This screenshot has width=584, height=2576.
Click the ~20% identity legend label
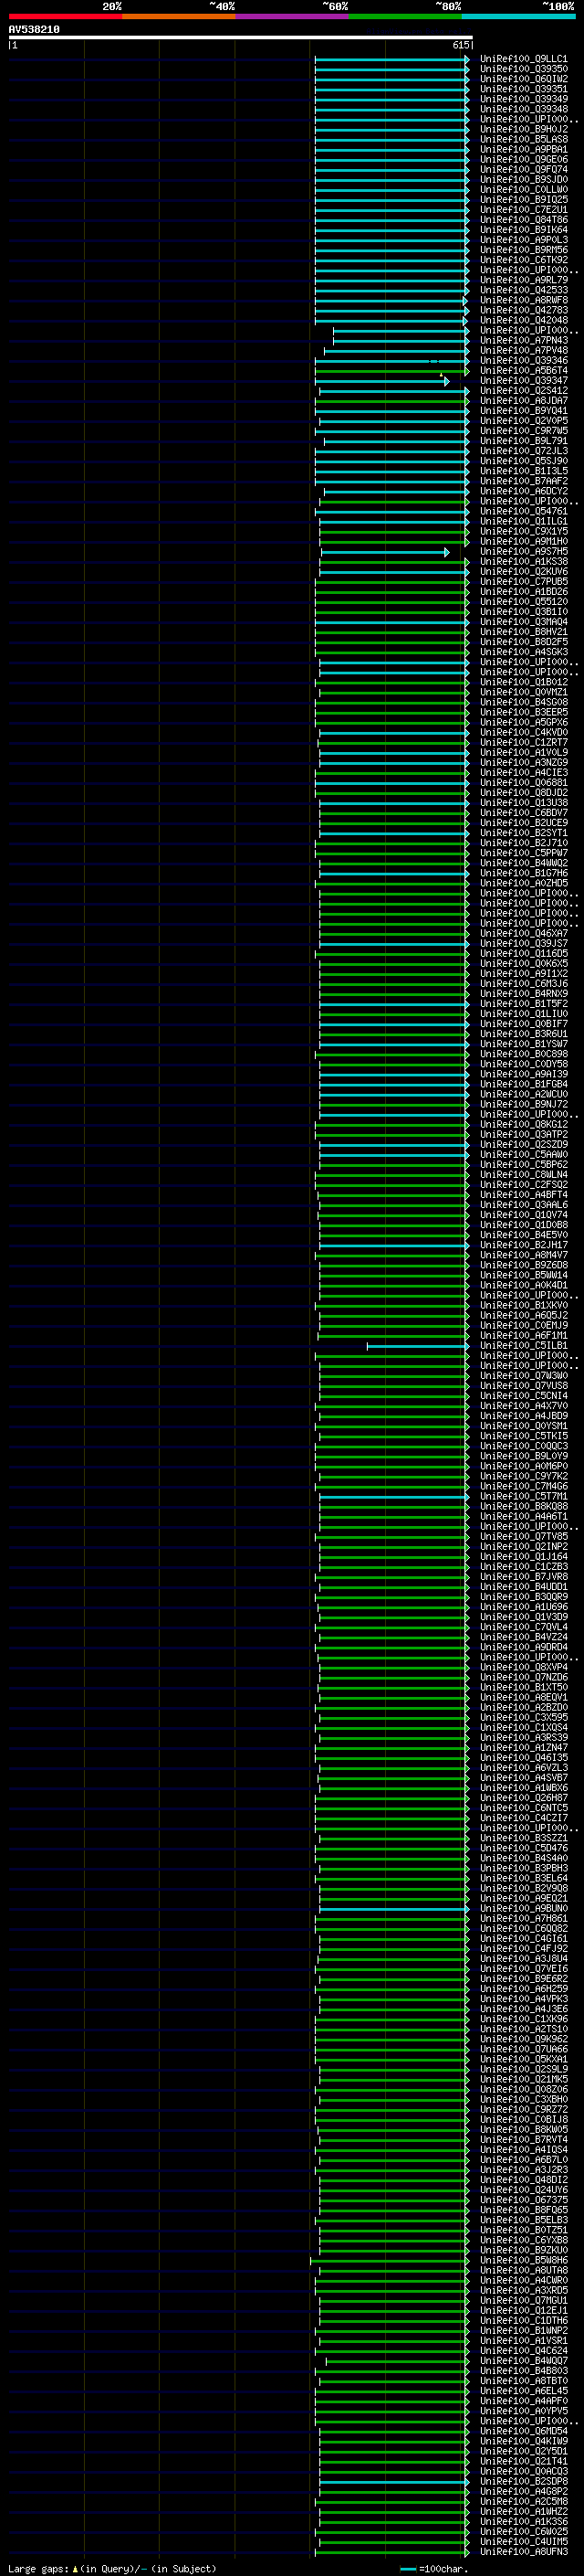click(x=112, y=6)
